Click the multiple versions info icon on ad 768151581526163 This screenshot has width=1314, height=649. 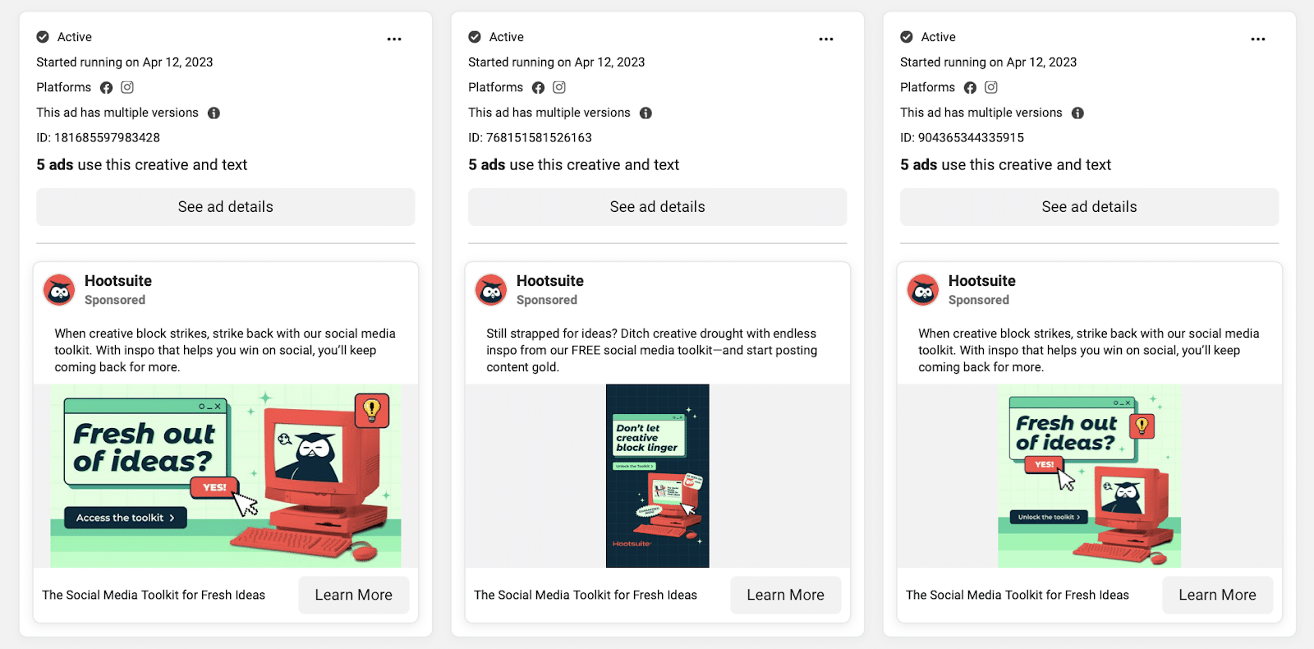(646, 113)
